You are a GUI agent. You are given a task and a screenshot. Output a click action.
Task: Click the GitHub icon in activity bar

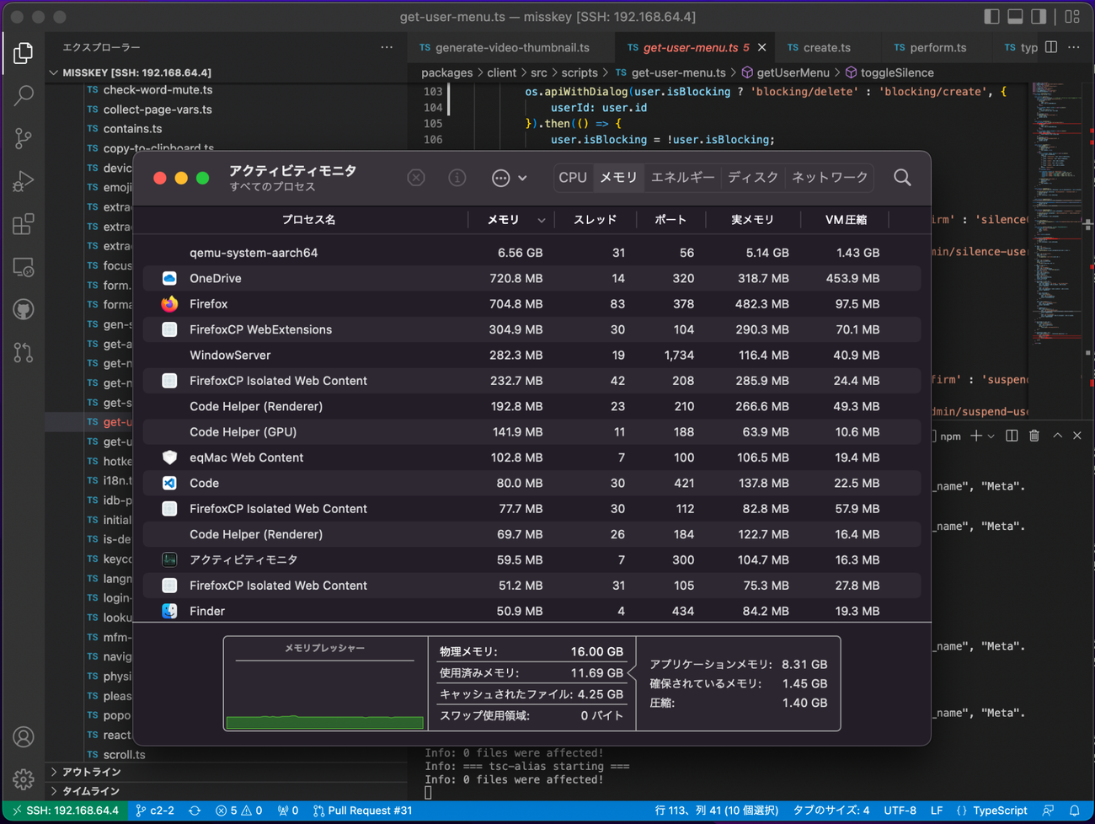24,310
